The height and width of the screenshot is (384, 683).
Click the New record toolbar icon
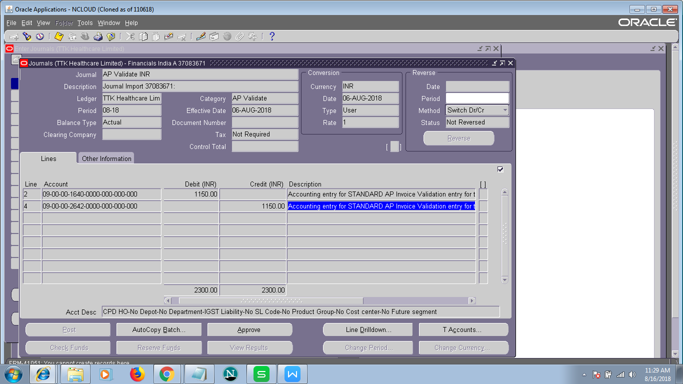[14, 36]
